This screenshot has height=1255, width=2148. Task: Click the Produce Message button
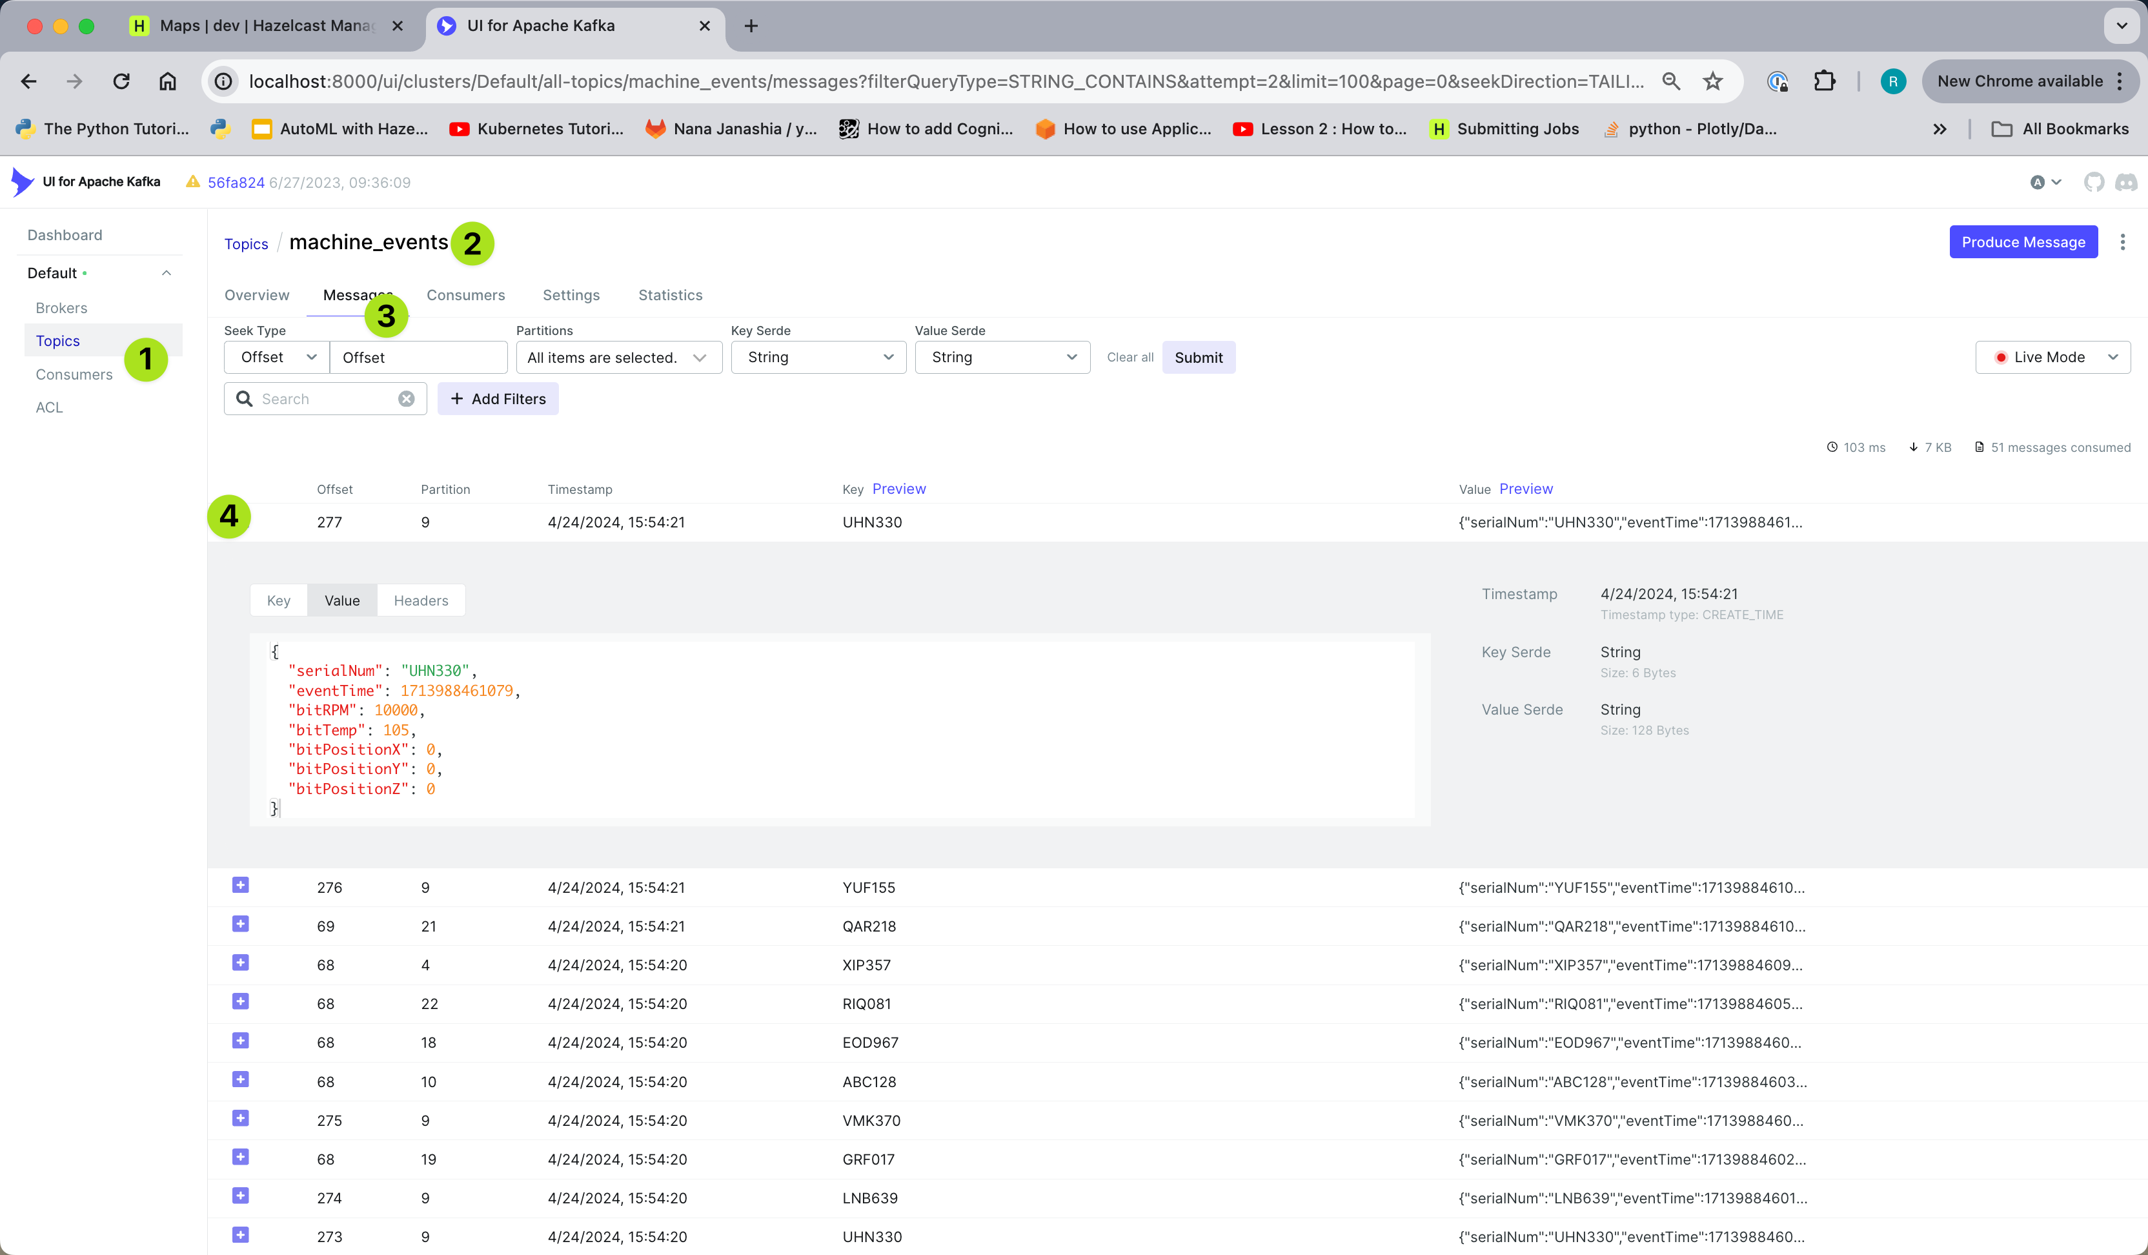tap(2023, 242)
